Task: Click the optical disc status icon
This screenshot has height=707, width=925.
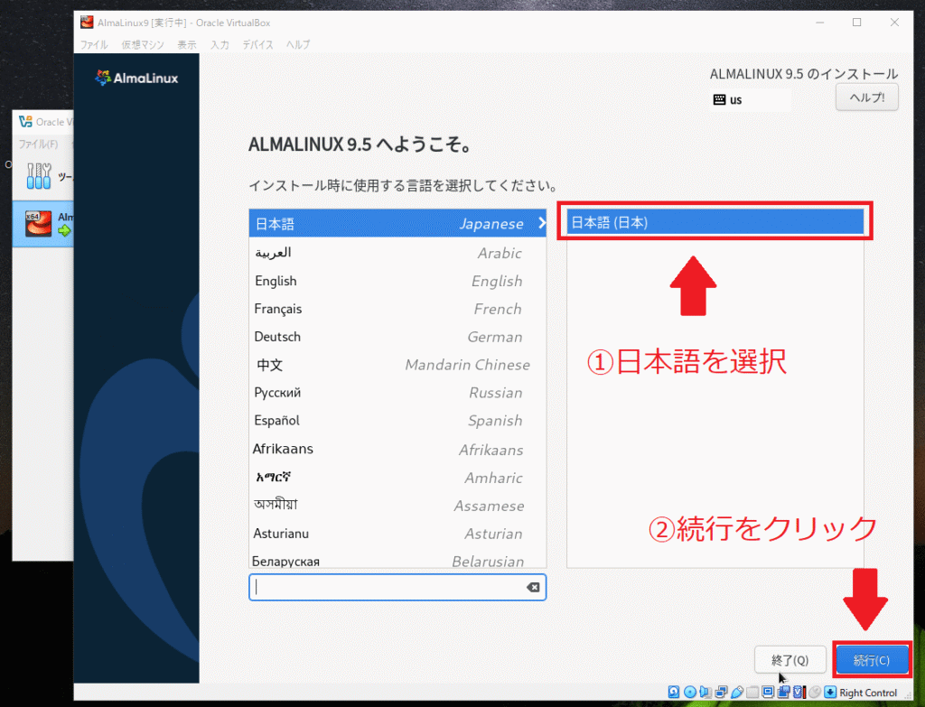Action: 689,692
